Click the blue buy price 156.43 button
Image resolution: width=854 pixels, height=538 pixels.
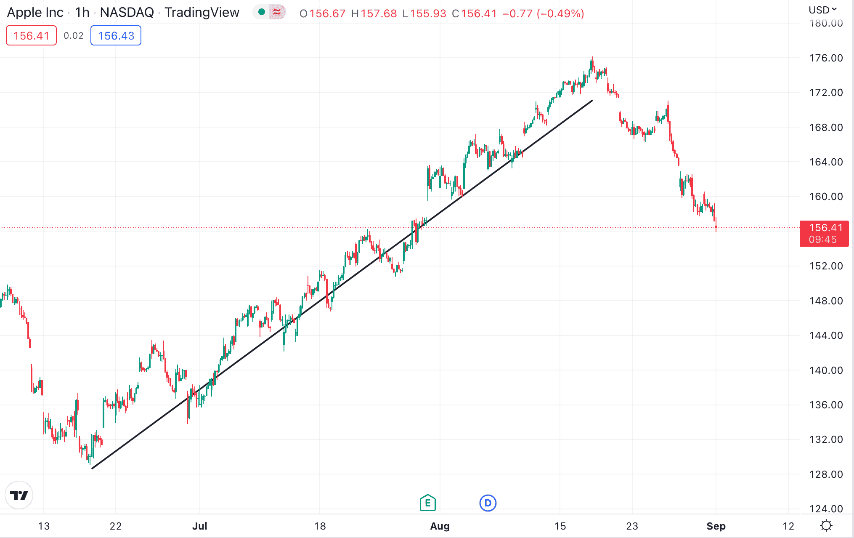point(116,35)
